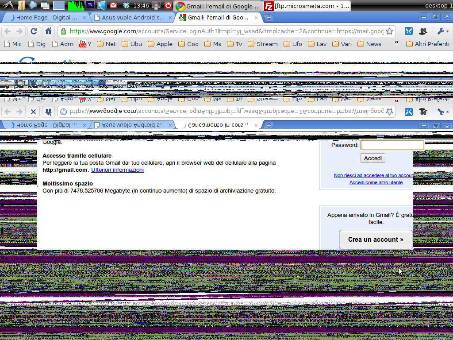This screenshot has height=340, width=453.
Task: Expand the Apple bookmarks folder
Action: [x=160, y=44]
